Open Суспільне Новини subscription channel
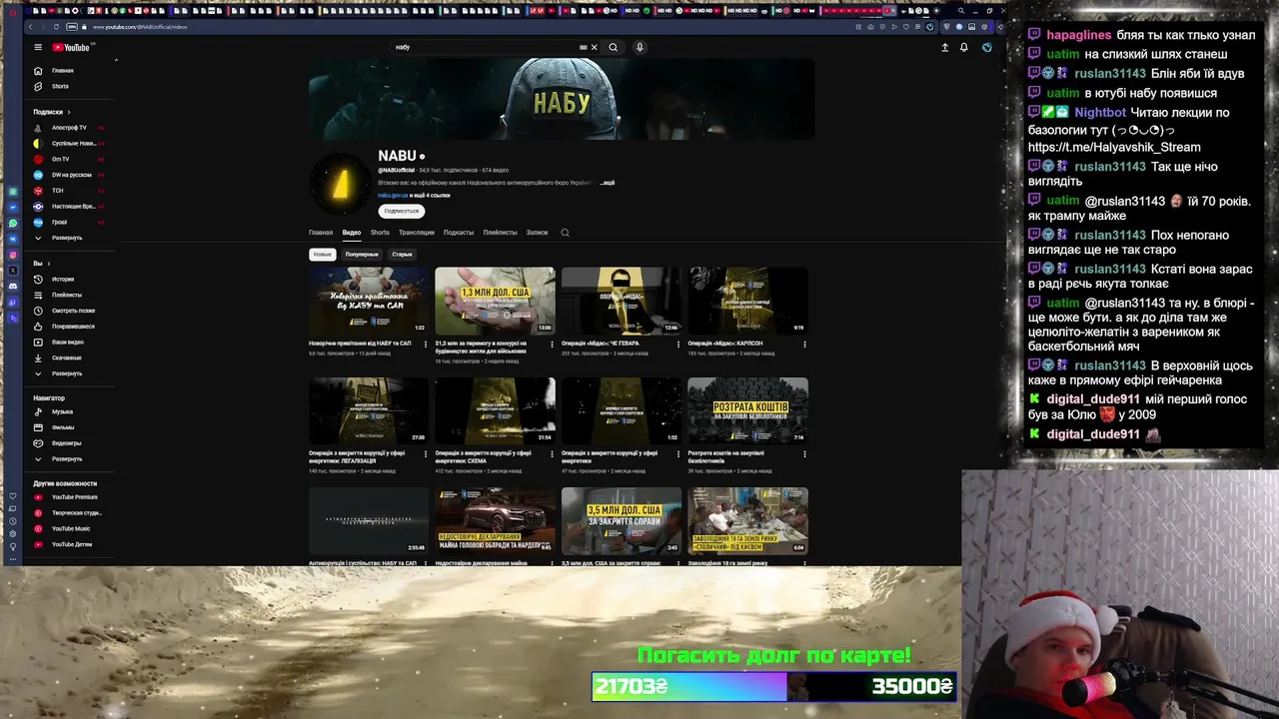Image resolution: width=1279 pixels, height=719 pixels. pos(69,143)
